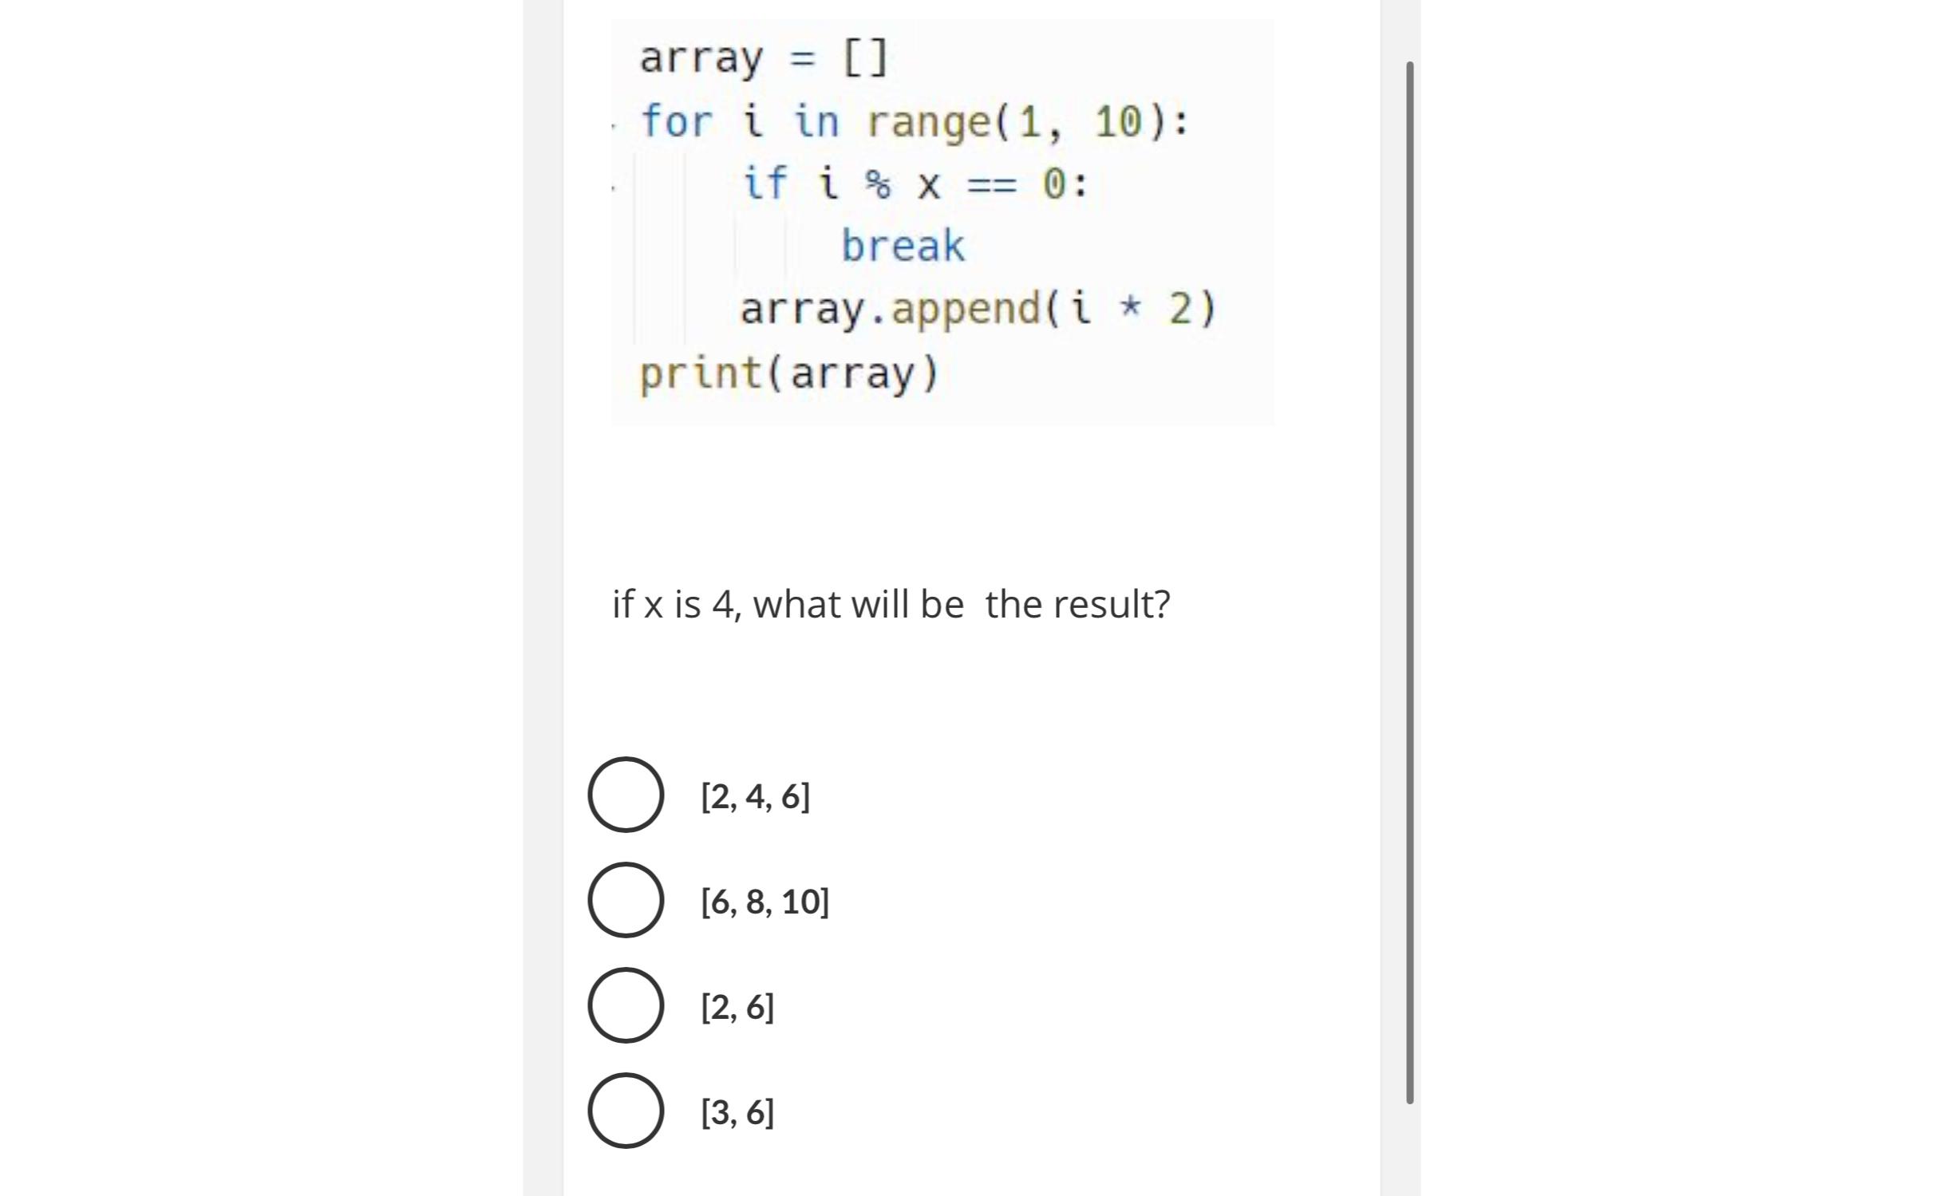Viewport: 1944px width, 1196px height.
Task: Click the print(array) line in the code
Action: (x=788, y=372)
